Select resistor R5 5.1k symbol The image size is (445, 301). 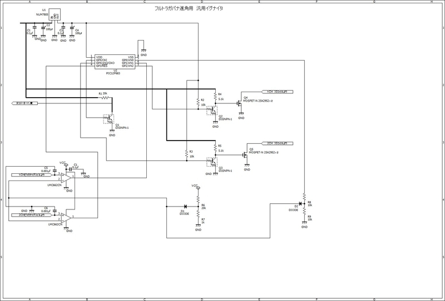point(215,148)
